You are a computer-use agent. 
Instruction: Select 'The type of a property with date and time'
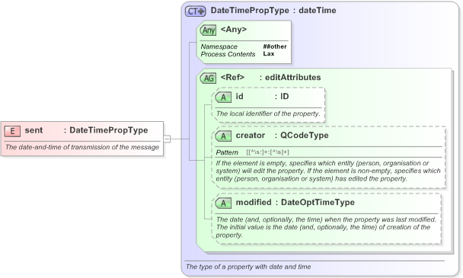248,267
